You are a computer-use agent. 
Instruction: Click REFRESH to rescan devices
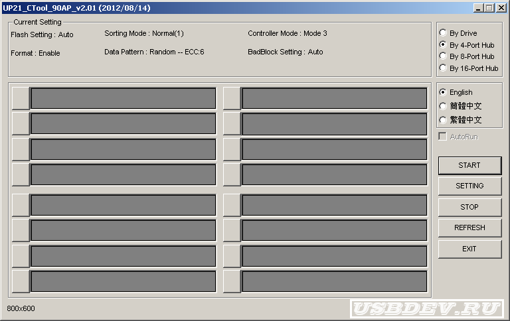469,227
